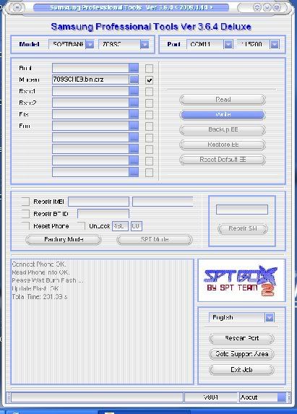Screen dimensions: 297x414
Task: Click the Read button
Action: point(223,100)
